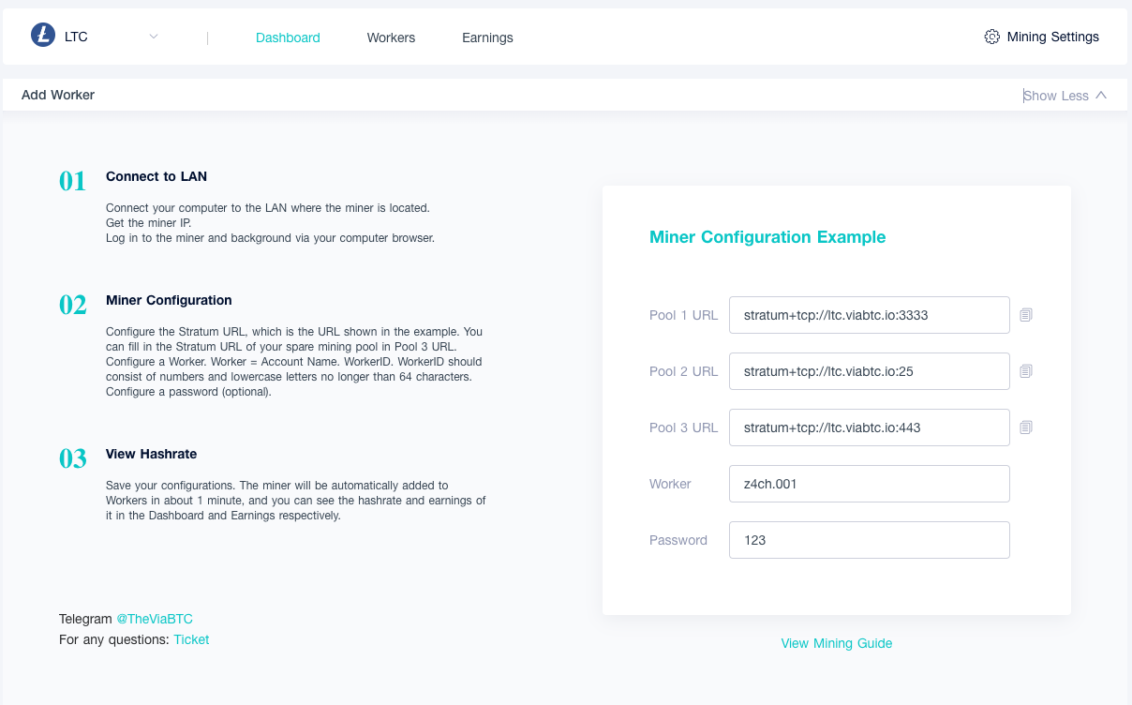Switch to the Dashboard tab
The width and height of the screenshot is (1132, 705).
click(288, 37)
